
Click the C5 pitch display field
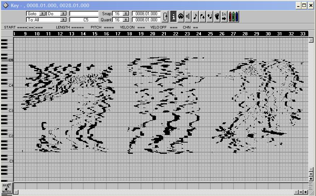pos(84,20)
